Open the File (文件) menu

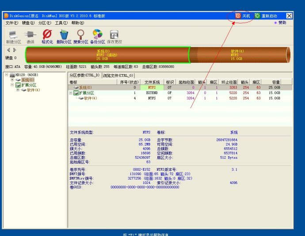(11, 23)
